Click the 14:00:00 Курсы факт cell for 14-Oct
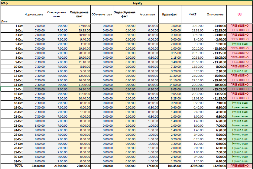 click(x=170, y=85)
